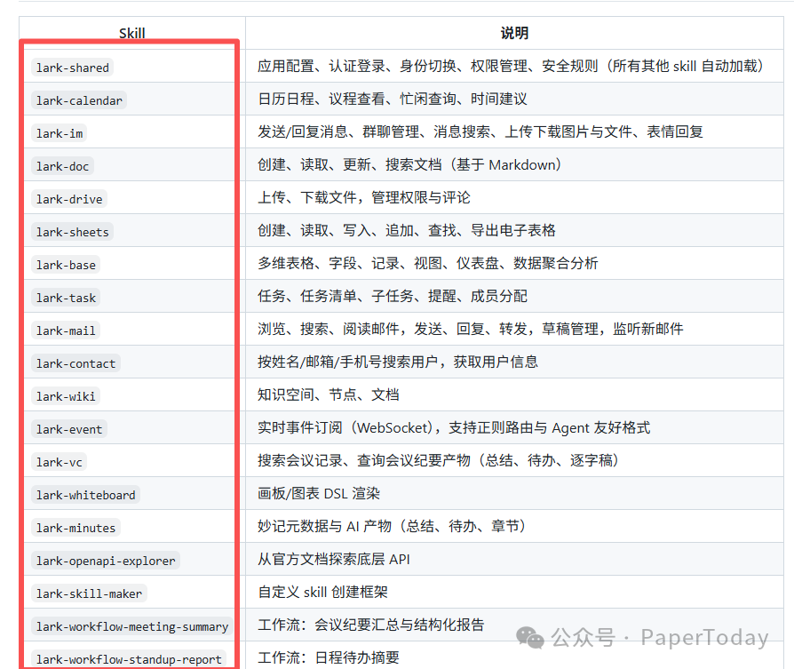Select the lark-minutes skill label
The height and width of the screenshot is (669, 794).
[x=75, y=528]
